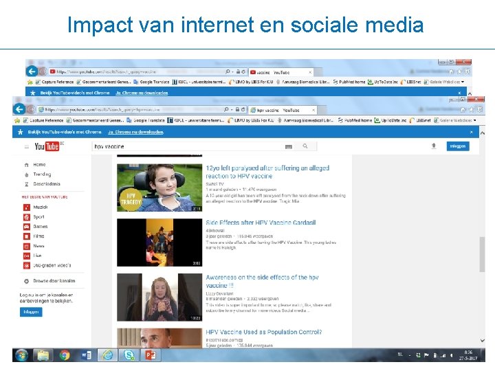
Task: Open Skype from taskbar
Action: pyautogui.click(x=129, y=355)
